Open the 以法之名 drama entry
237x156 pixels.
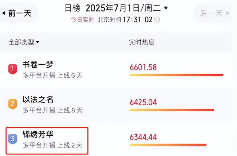point(38,99)
